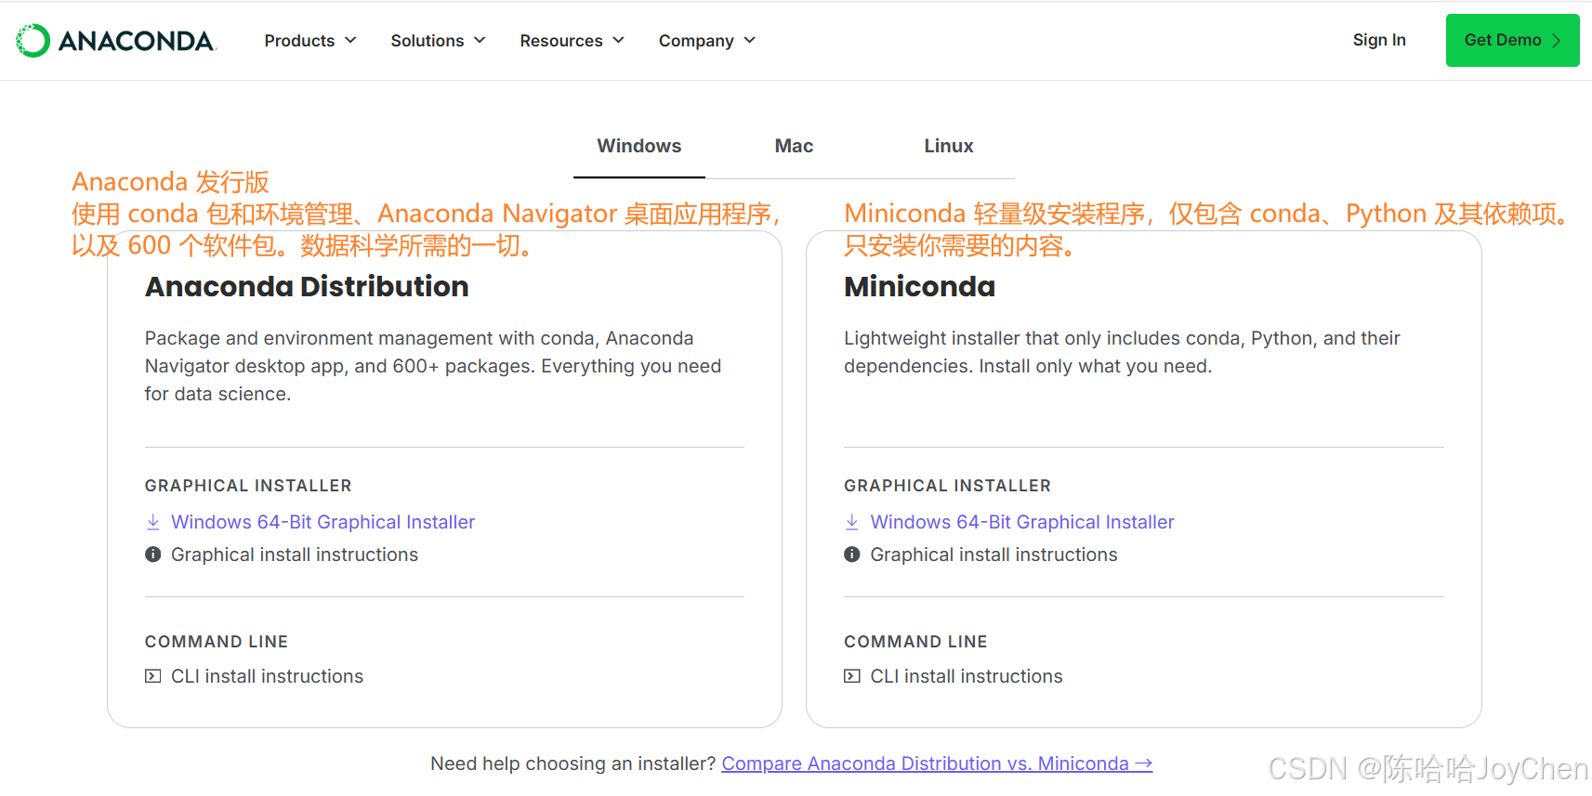Click the Get Demo button

click(1512, 41)
